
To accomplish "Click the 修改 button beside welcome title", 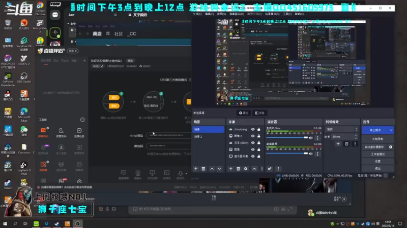I will coord(130,61).
